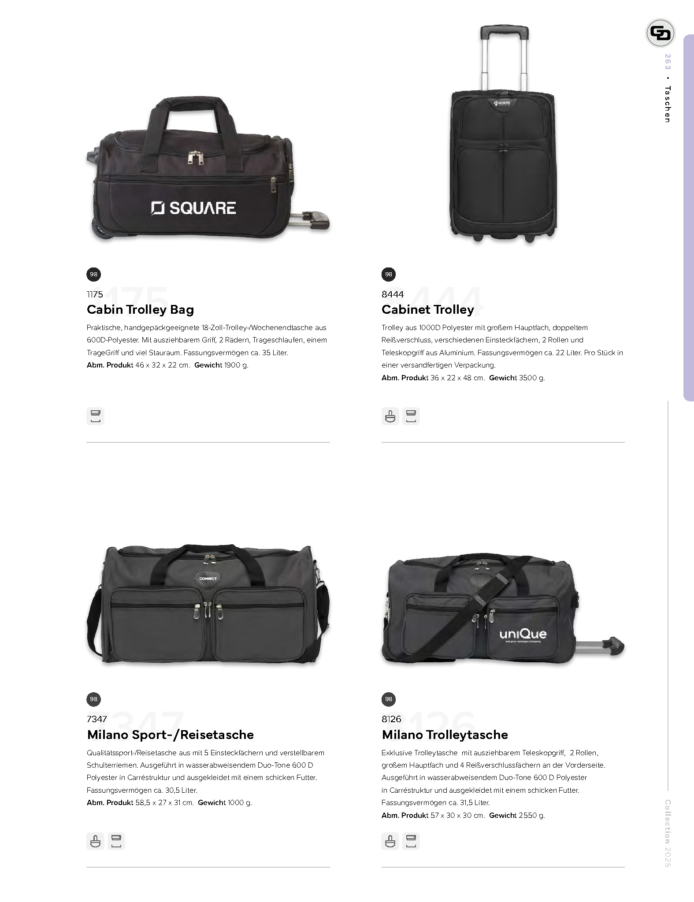The height and width of the screenshot is (902, 694).
Task: Click the embroidery icon under Cabinet Trolley
Action: (x=390, y=416)
